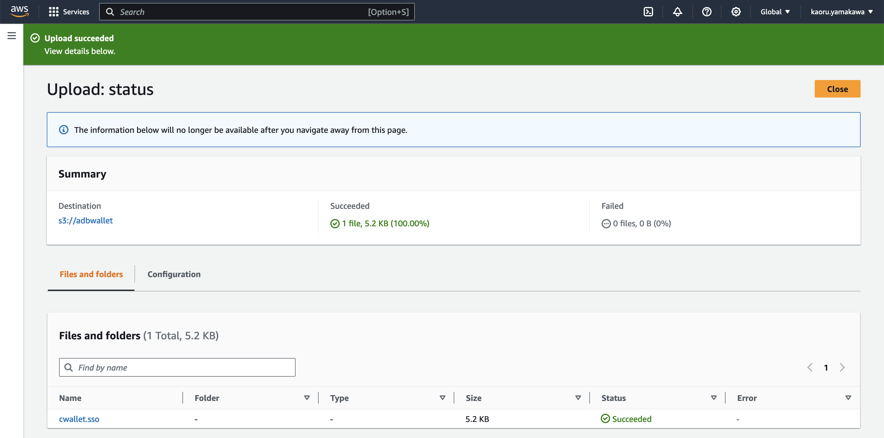
Task: Open the Folder column sort arrow
Action: tap(307, 398)
